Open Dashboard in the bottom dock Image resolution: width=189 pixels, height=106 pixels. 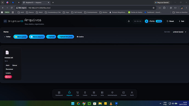click(59, 94)
